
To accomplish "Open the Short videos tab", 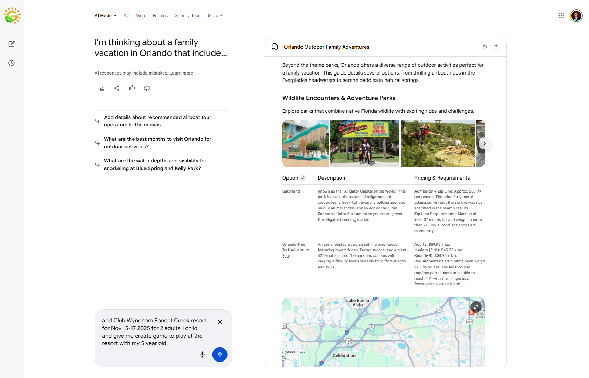I will coord(188,15).
